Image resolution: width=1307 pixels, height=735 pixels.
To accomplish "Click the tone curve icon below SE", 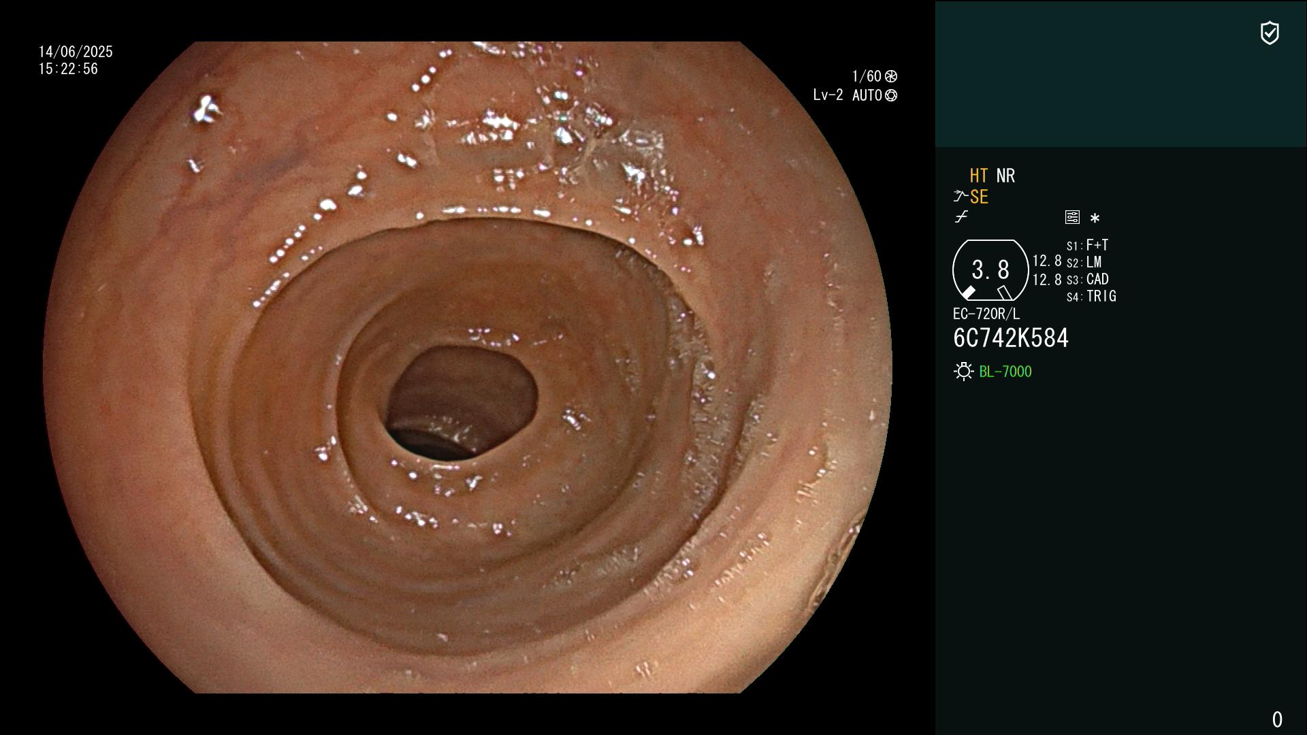I will click(x=961, y=217).
